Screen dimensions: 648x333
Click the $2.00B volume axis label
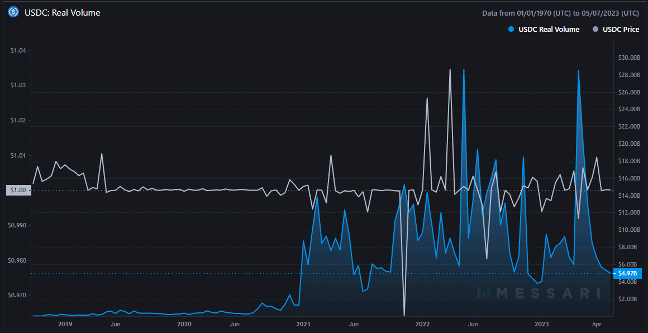tap(627, 299)
